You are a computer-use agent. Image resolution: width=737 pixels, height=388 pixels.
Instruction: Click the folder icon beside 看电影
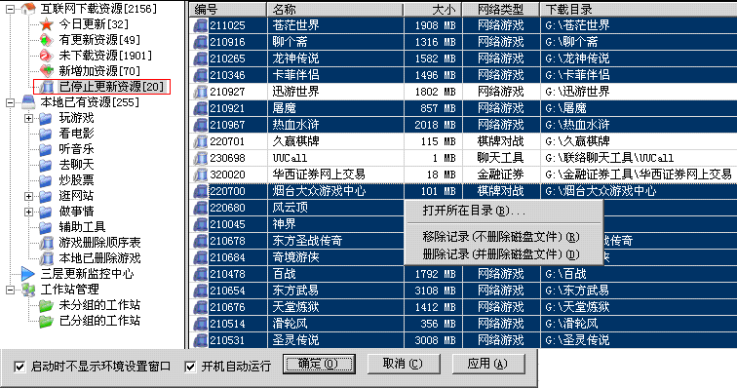click(46, 134)
